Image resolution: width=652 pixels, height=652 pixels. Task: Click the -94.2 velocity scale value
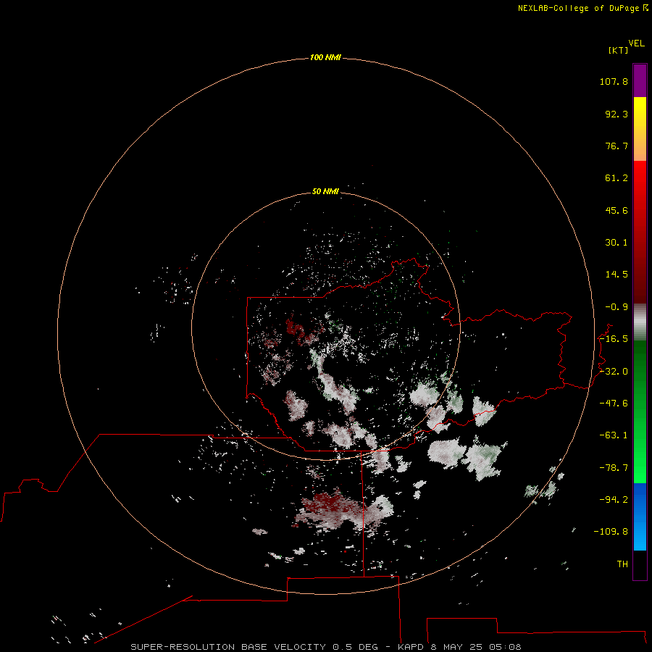614,500
